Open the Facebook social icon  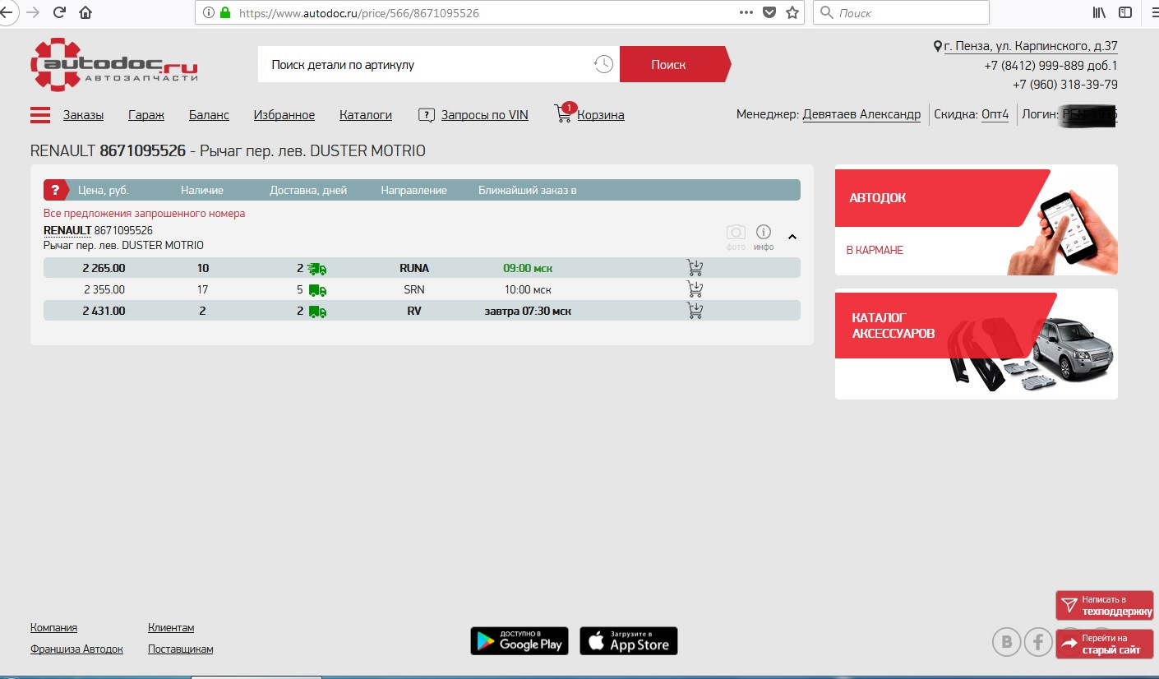[1039, 641]
